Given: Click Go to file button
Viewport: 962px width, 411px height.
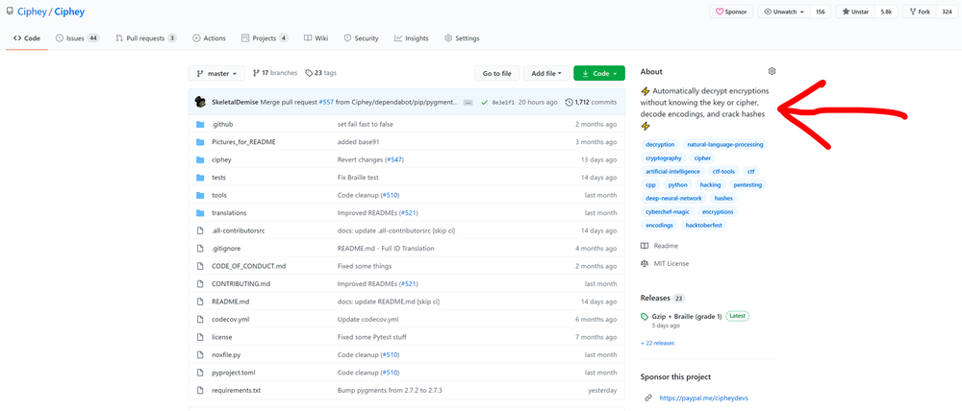Looking at the screenshot, I should pos(497,74).
